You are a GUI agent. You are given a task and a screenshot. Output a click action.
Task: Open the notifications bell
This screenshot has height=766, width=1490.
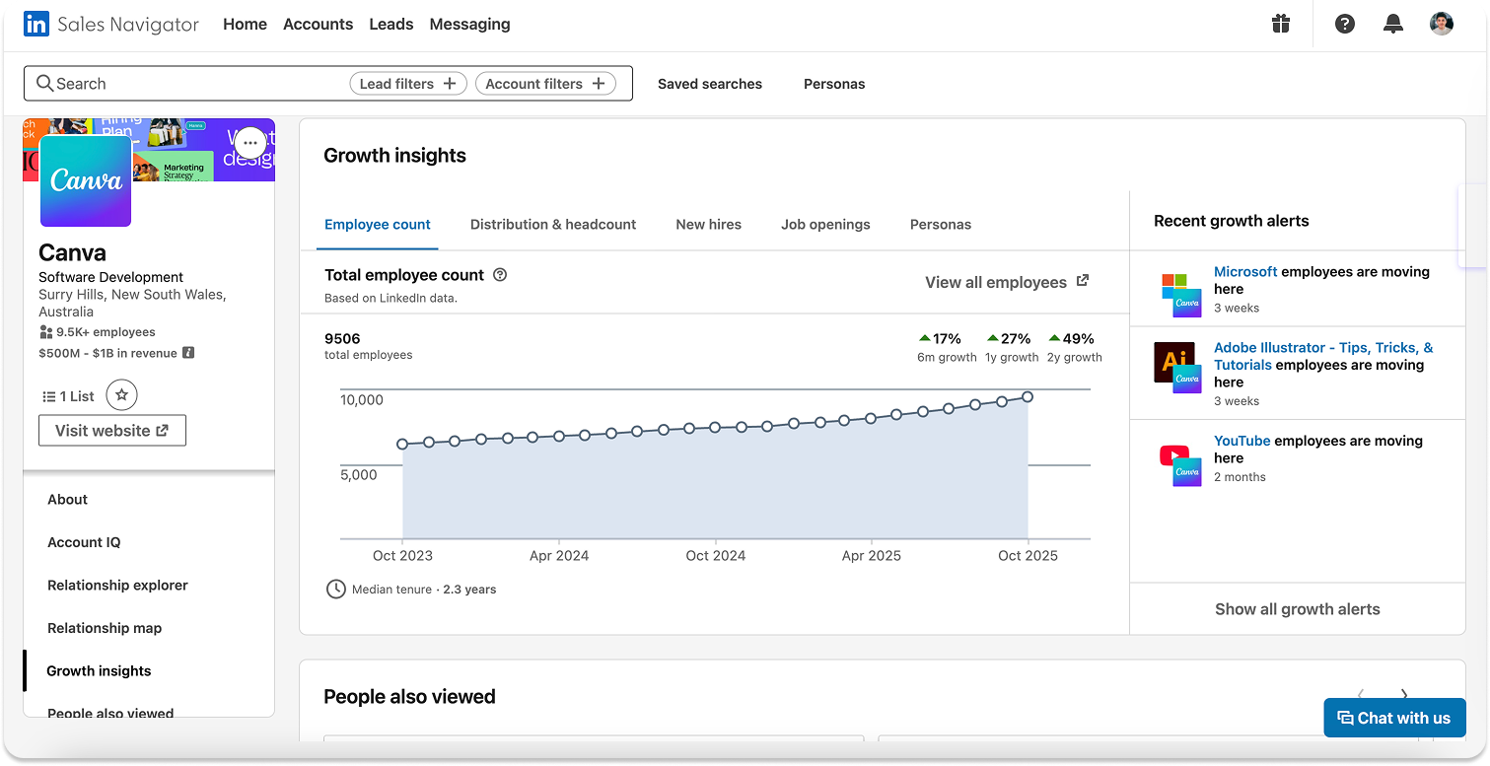pos(1393,24)
